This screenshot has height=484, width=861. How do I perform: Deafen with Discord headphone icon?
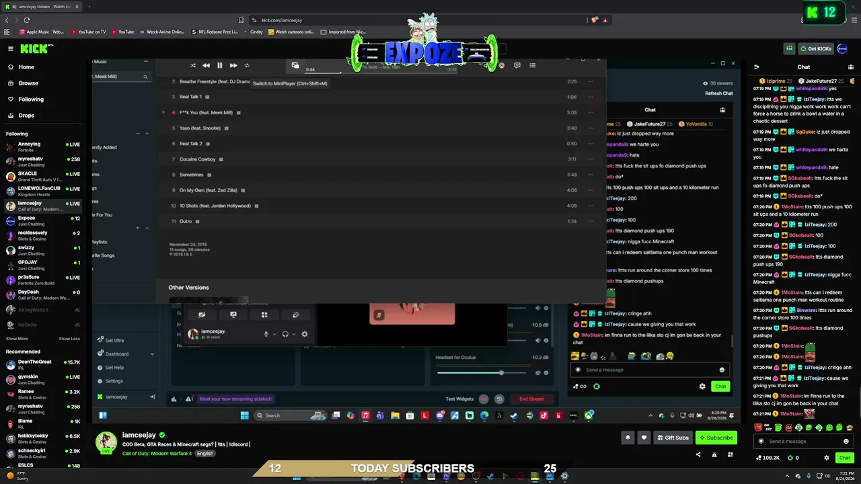click(285, 334)
